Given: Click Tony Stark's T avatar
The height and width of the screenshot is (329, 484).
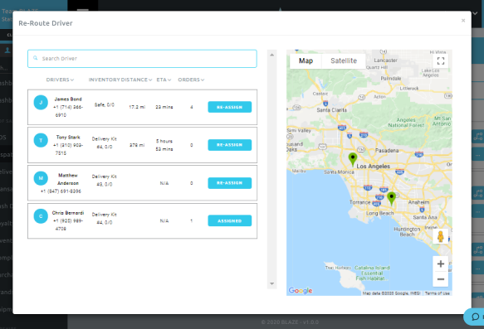Looking at the screenshot, I should tap(41, 141).
